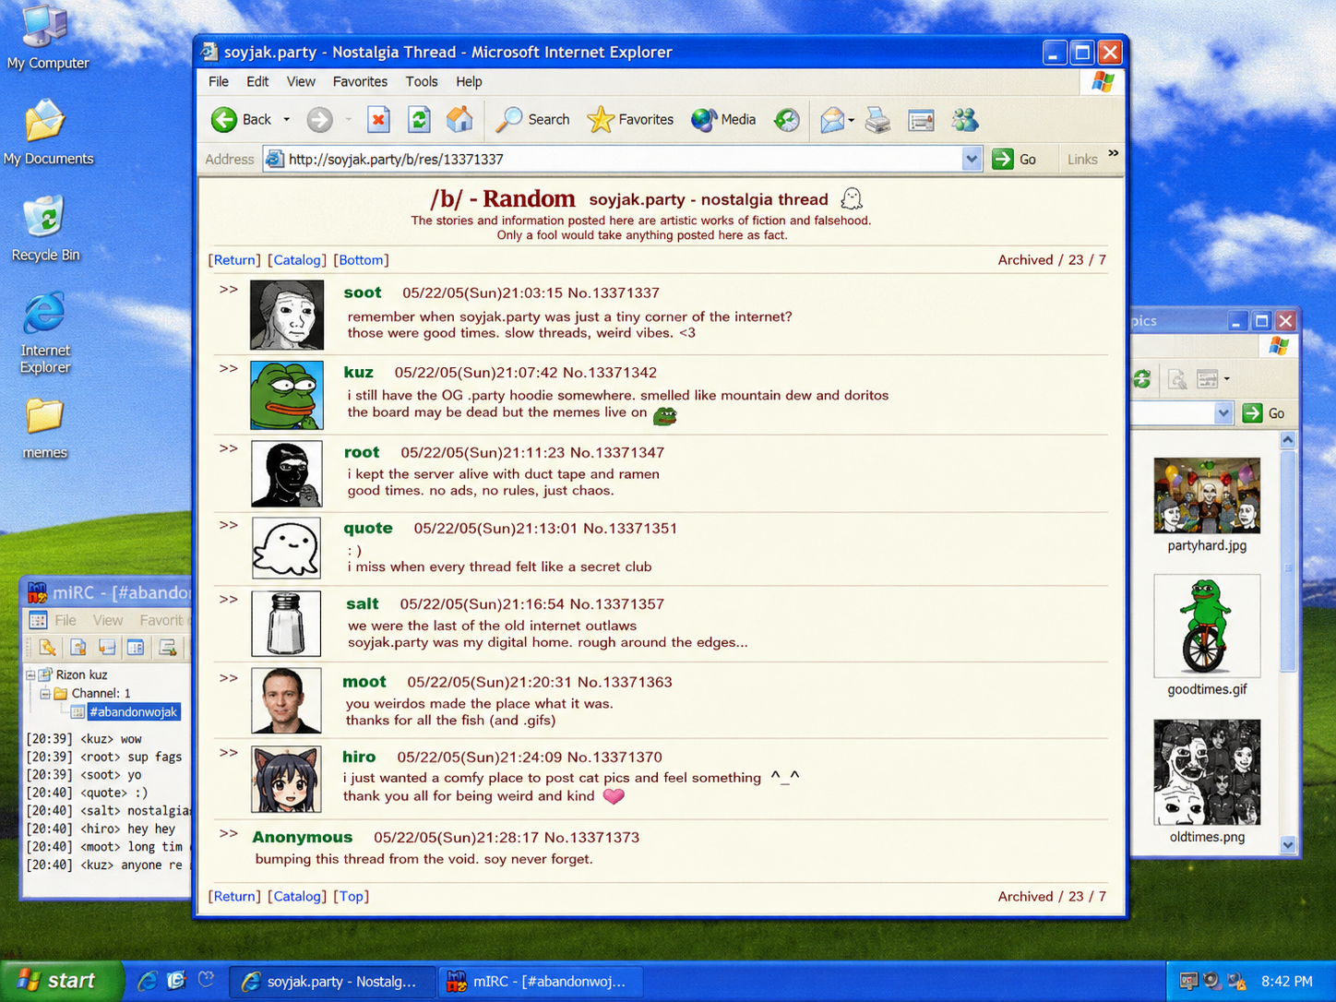Viewport: 1336px width, 1002px height.
Task: Click the Go button in the pics window
Action: pos(1264,413)
